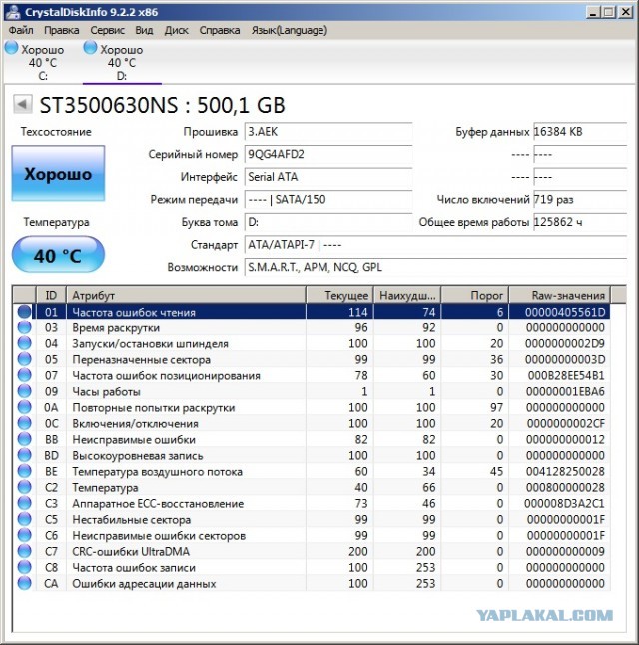Click the Число включений field 719 раз

click(580, 200)
